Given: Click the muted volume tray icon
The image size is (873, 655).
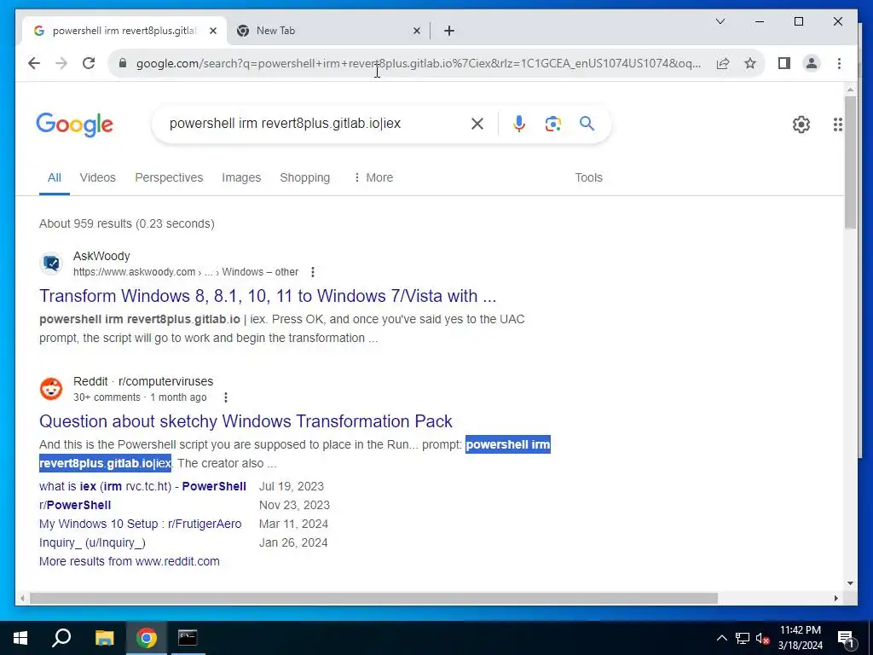Looking at the screenshot, I should (x=762, y=638).
